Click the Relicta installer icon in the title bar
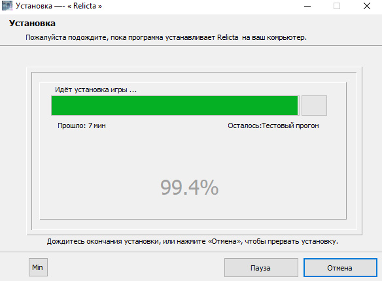This screenshot has width=382, height=281. point(7,6)
